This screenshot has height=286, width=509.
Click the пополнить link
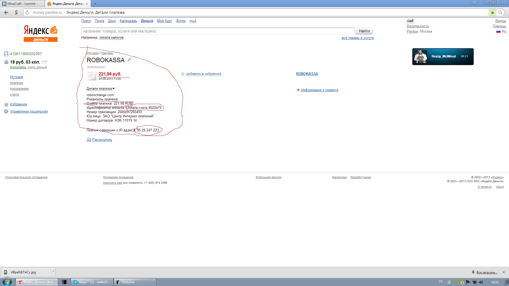coord(18,67)
